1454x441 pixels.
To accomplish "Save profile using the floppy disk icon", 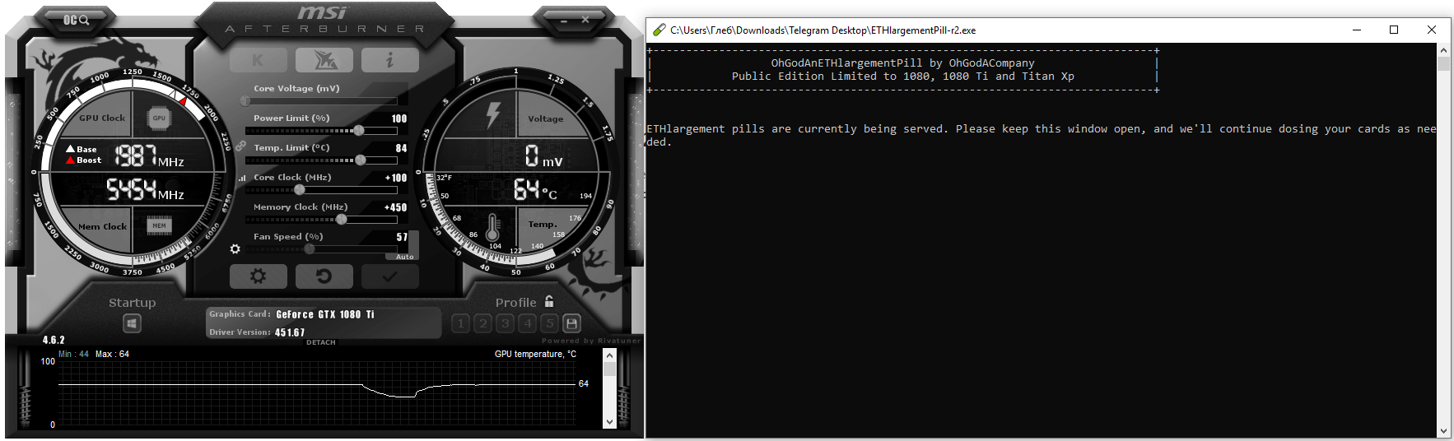I will click(572, 323).
